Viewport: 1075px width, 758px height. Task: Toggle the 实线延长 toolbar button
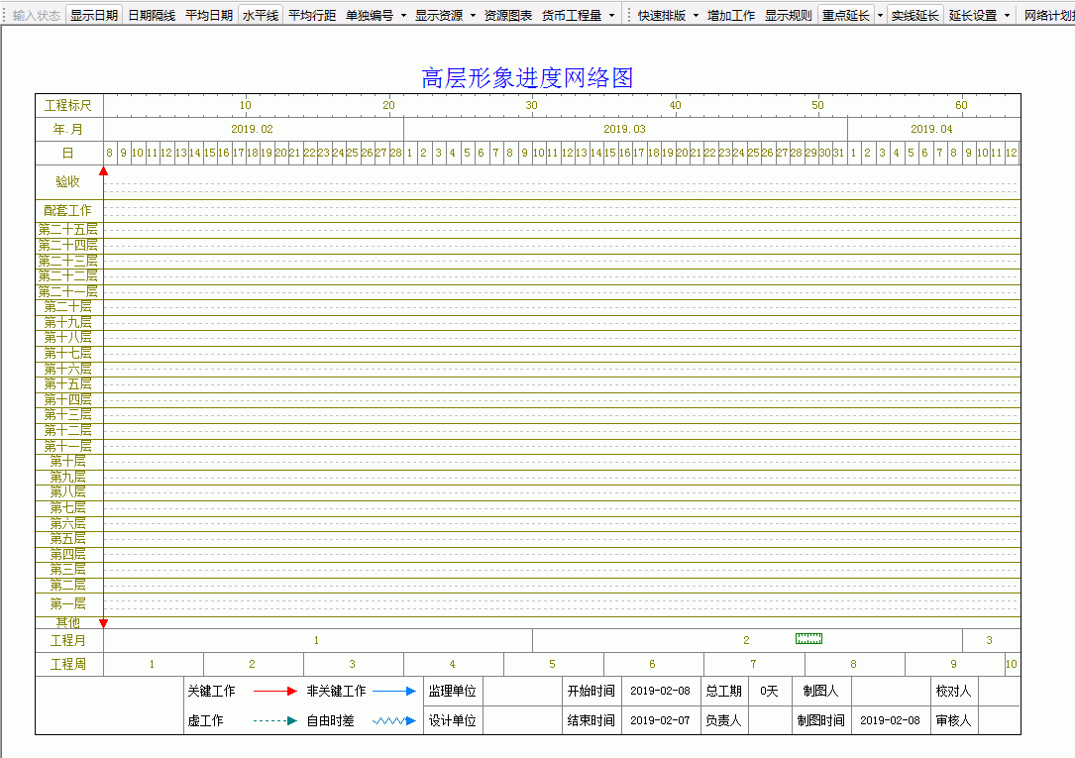[914, 15]
